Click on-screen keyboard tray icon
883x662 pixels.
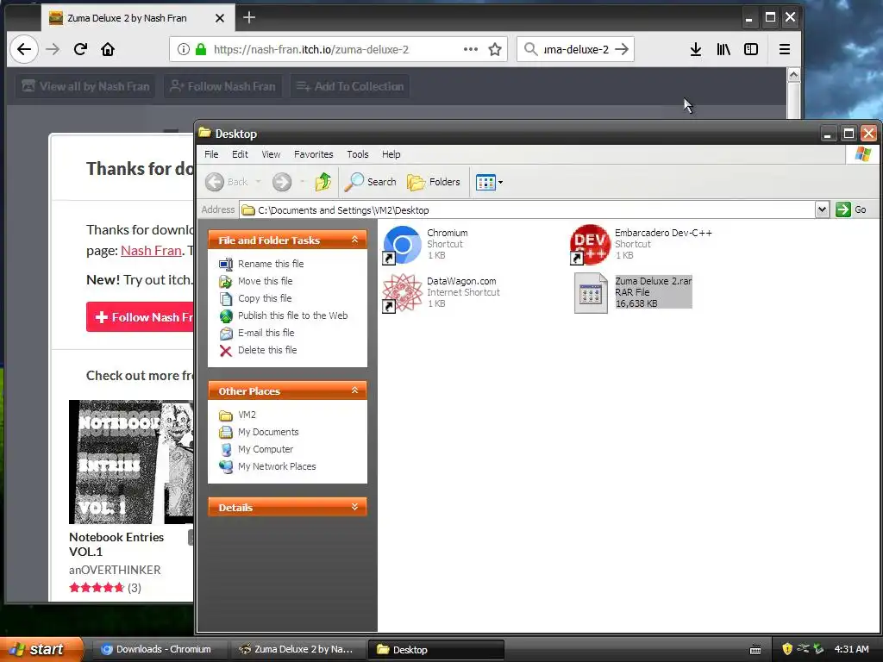click(x=755, y=650)
